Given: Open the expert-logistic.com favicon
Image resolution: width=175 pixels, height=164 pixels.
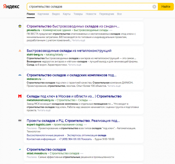Looking at the screenshot, I should click(20, 120).
